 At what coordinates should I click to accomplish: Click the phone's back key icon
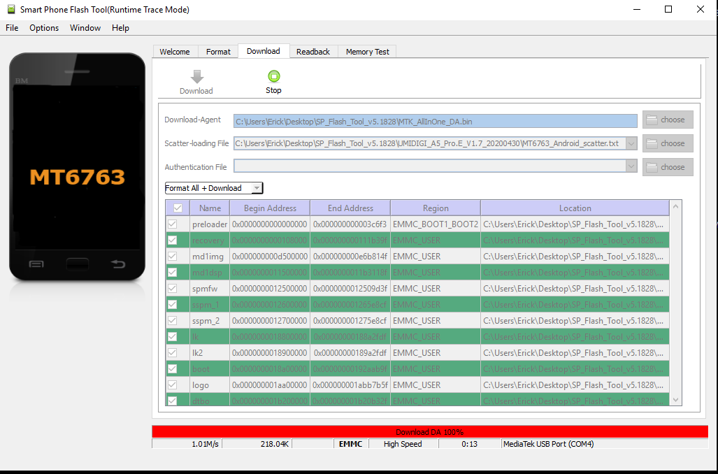[x=118, y=264]
